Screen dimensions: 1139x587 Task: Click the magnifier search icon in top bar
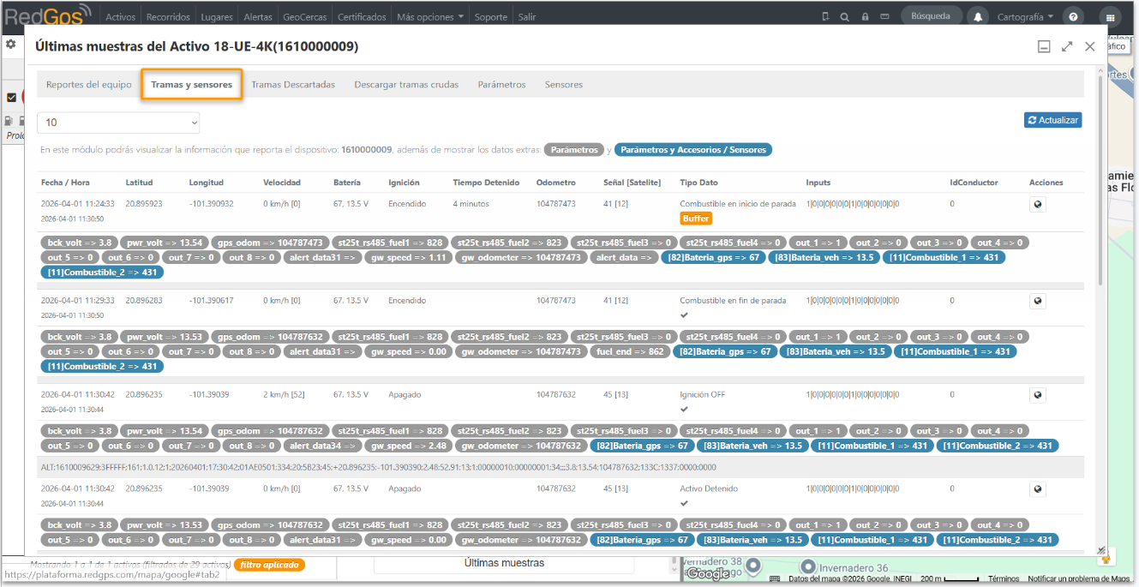(844, 16)
